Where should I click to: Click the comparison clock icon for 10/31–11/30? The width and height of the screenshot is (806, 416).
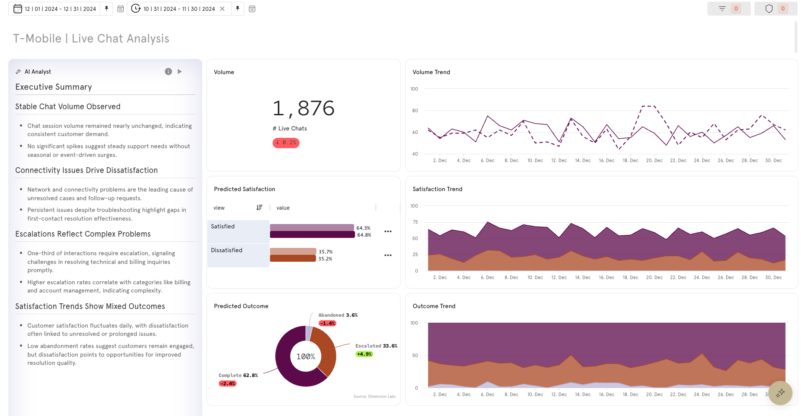click(136, 9)
